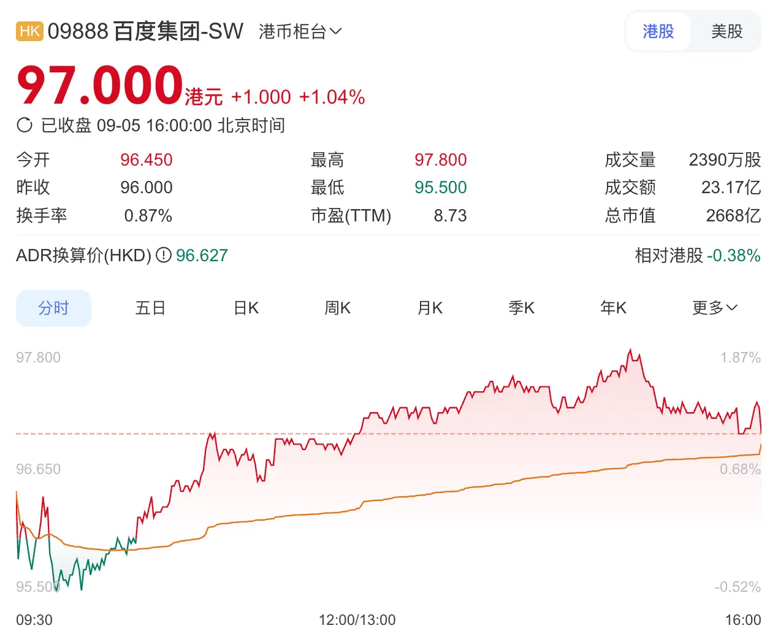Select the 周K chart tab
Viewport: 770px width, 639px height.
(x=337, y=308)
